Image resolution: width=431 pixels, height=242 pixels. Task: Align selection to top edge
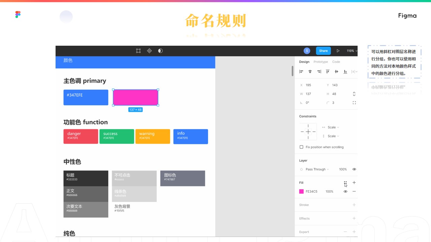328,72
